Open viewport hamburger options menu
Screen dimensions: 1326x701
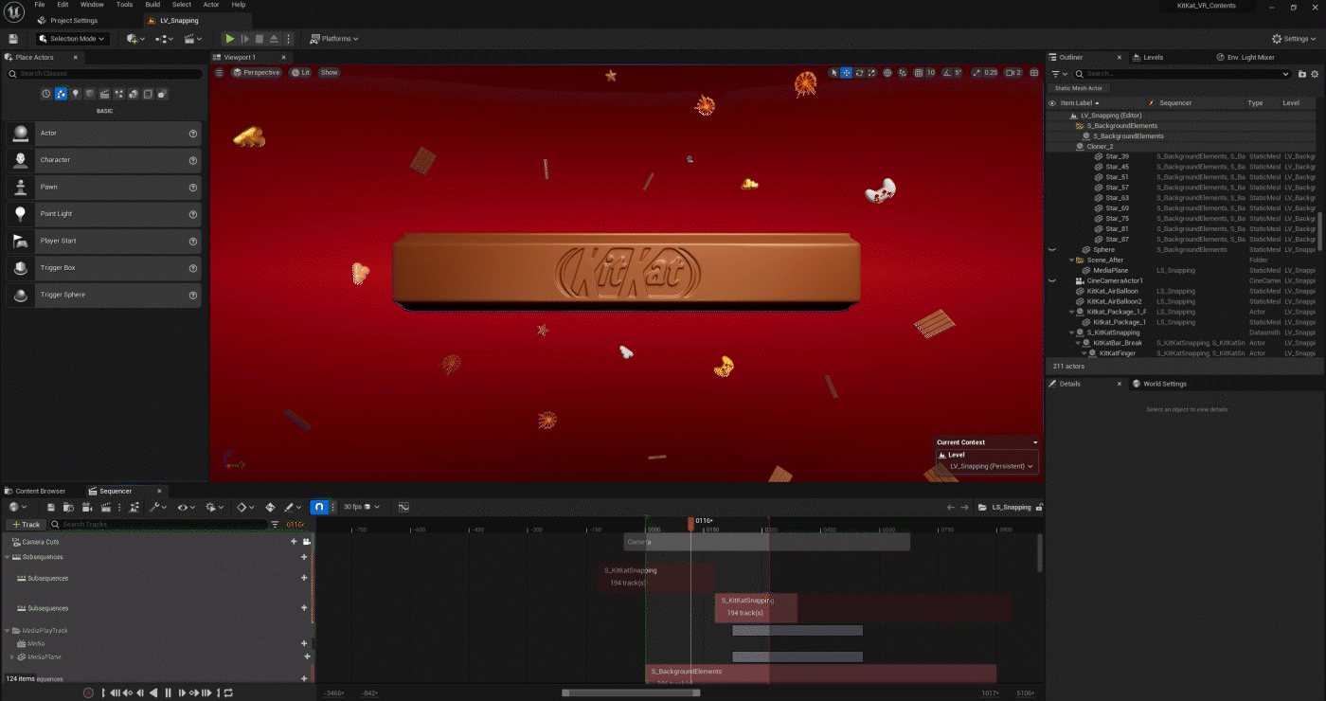point(220,73)
